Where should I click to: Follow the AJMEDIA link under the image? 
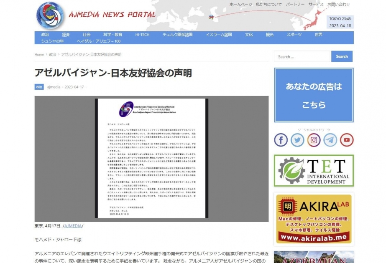tap(73, 226)
